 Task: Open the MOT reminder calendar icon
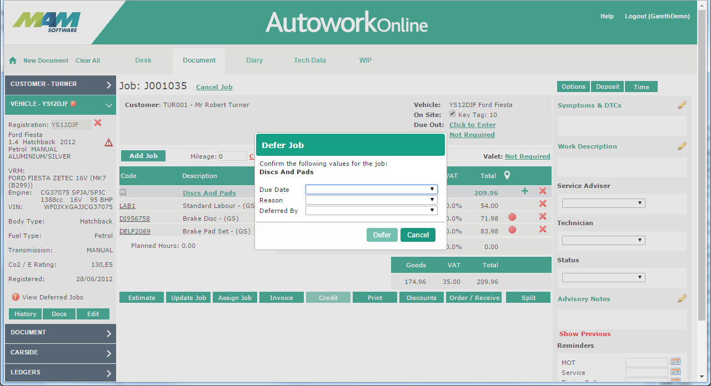point(675,362)
